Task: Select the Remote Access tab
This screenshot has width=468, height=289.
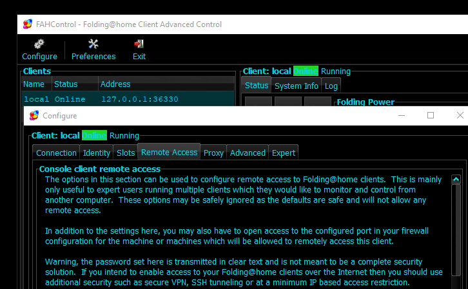Action: pos(169,152)
